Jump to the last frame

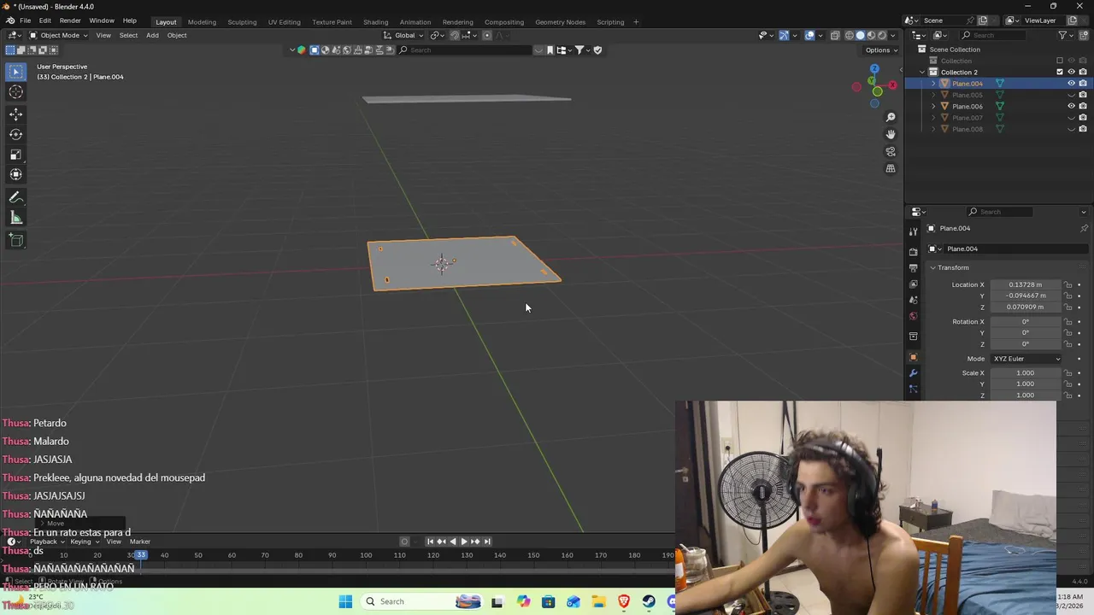pyautogui.click(x=487, y=542)
